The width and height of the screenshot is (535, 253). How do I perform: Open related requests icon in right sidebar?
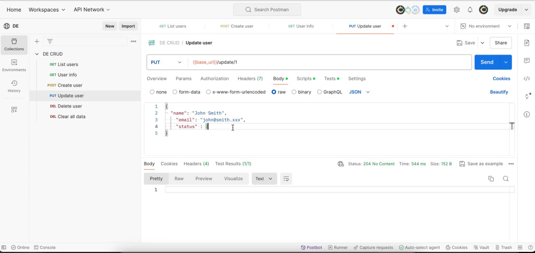coord(528,96)
